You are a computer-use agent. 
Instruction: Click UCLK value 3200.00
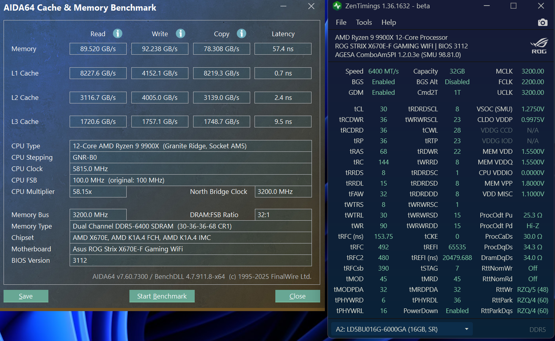pos(533,92)
